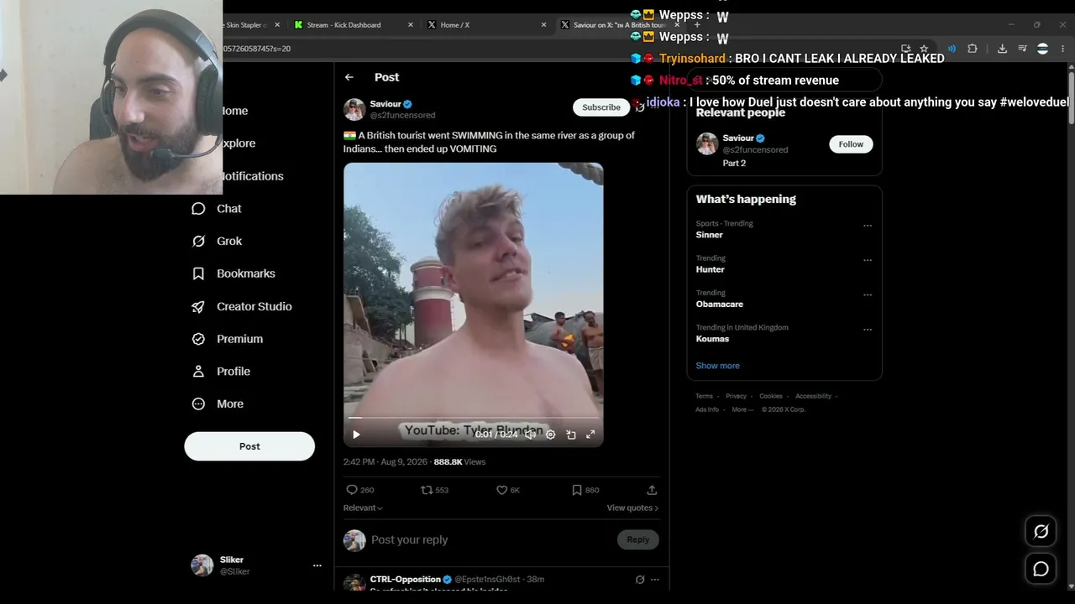The width and height of the screenshot is (1075, 604).
Task: Click Show more under trends
Action: click(717, 366)
